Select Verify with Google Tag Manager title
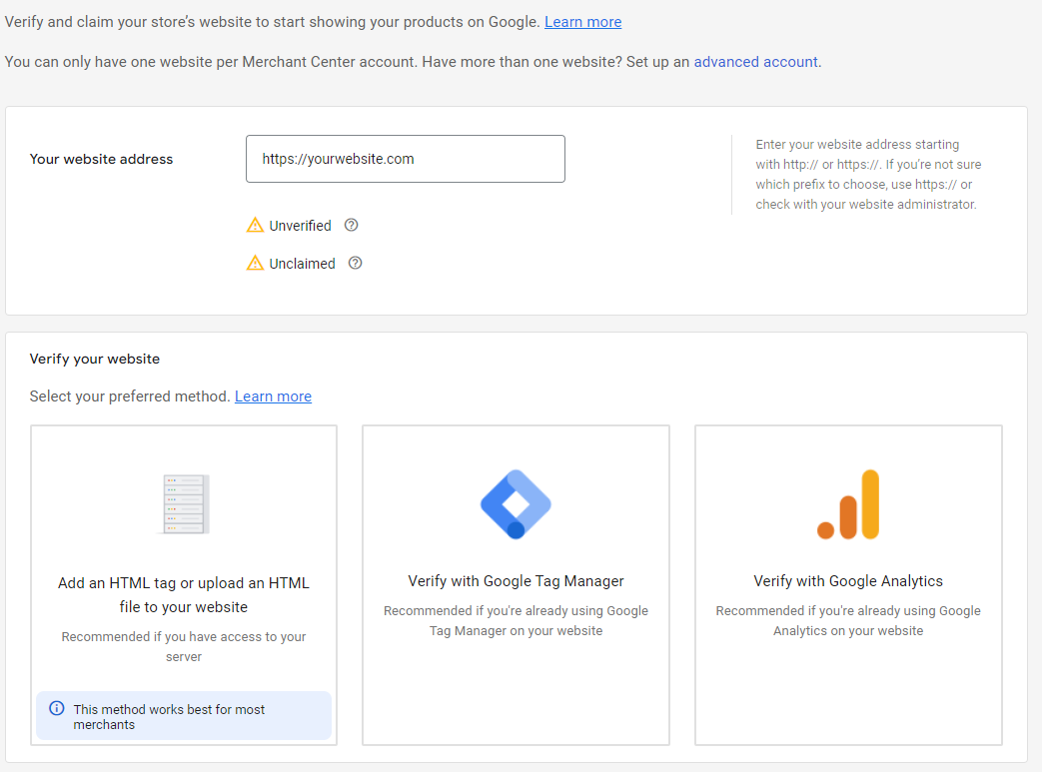The image size is (1042, 772). pos(516,581)
